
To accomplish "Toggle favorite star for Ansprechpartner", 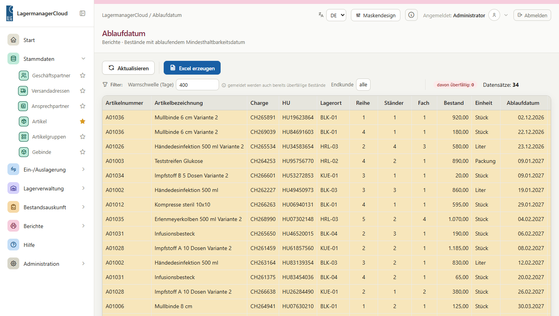I will point(82,106).
